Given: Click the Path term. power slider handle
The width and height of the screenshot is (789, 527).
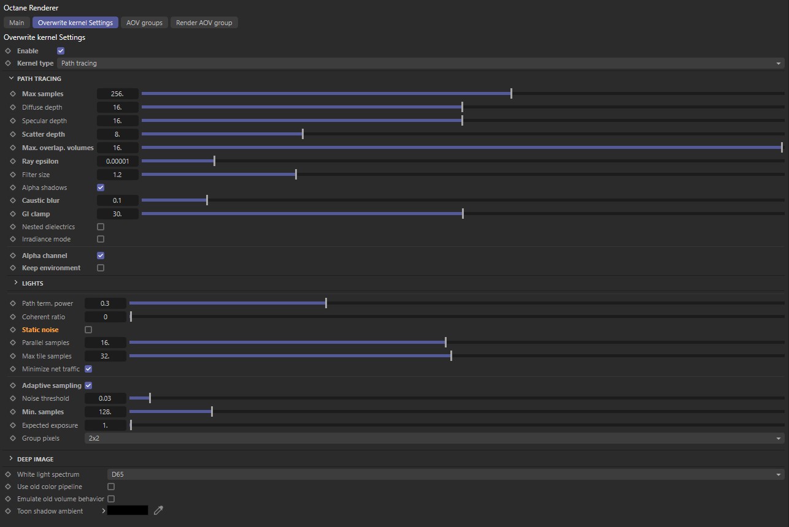Looking at the screenshot, I should point(326,303).
